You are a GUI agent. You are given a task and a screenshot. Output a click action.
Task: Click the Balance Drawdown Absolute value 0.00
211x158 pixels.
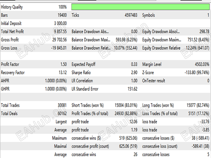[x=134, y=32]
